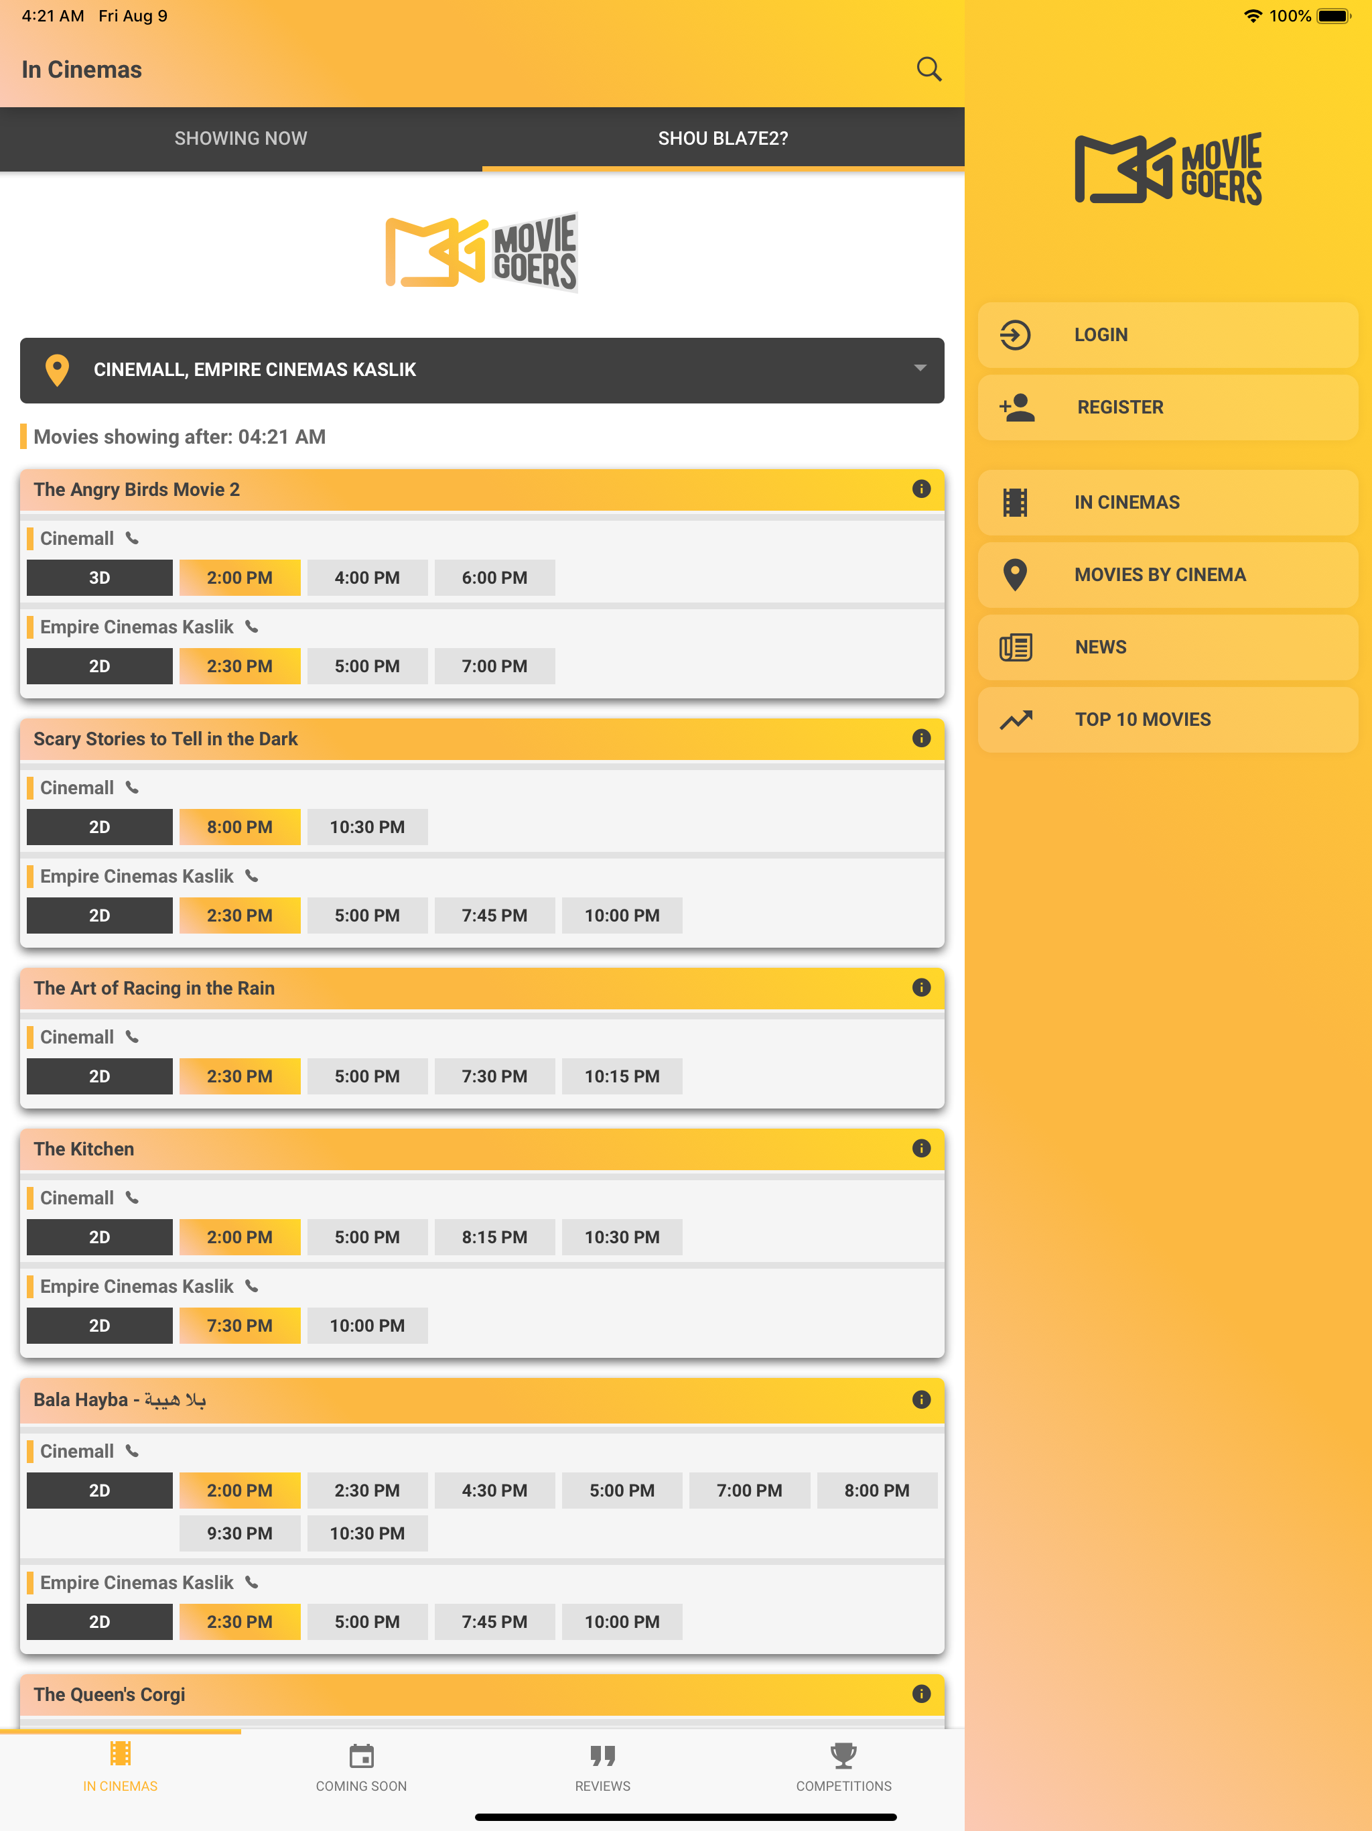
Task: Select Movies by Cinema in side menu
Action: pos(1168,574)
